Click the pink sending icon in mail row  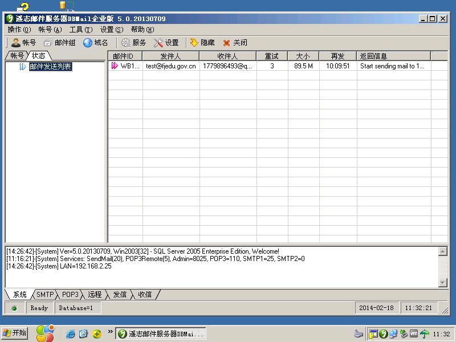115,66
